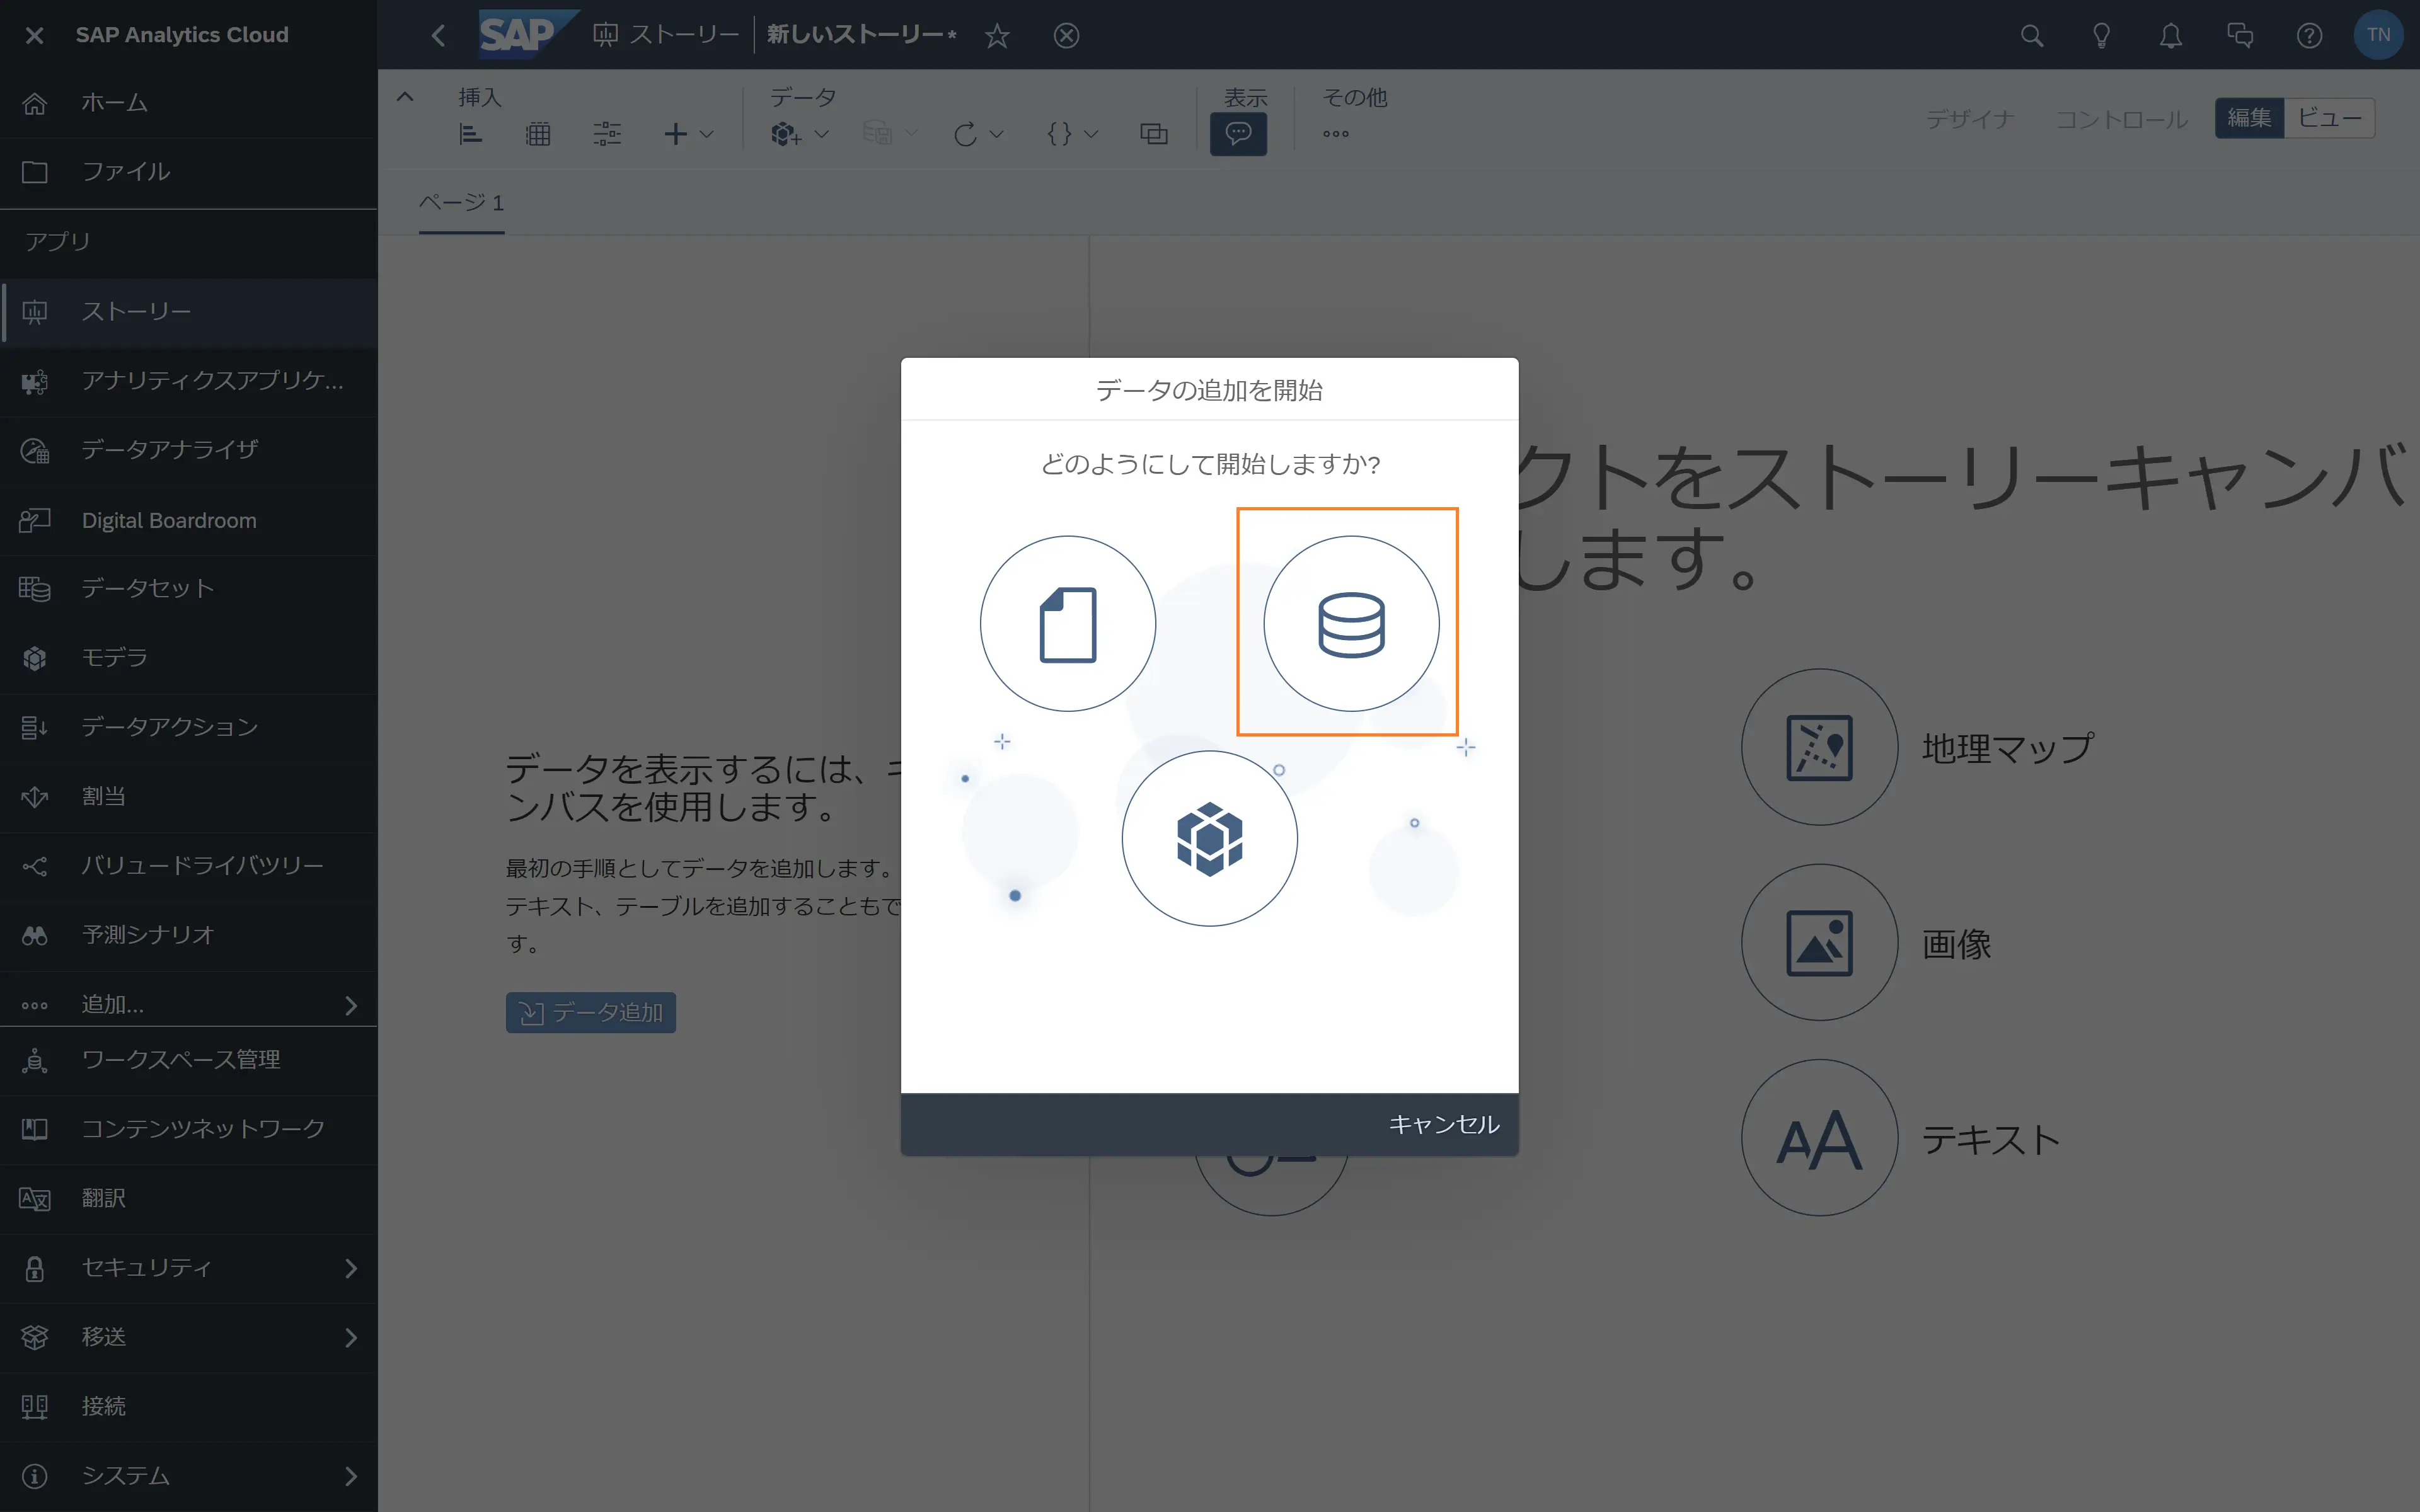The image size is (2420, 1512).
Task: Open データアクション in the sidebar
Action: pos(189,727)
